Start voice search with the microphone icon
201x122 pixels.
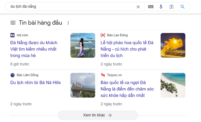pos(161,7)
